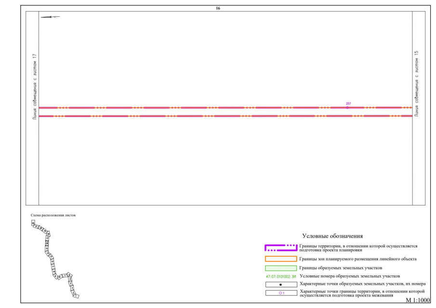This screenshot has height=308, width=436.
Task: Select sheet 22 in the sheet layout scheme
Action: [x=33, y=223]
